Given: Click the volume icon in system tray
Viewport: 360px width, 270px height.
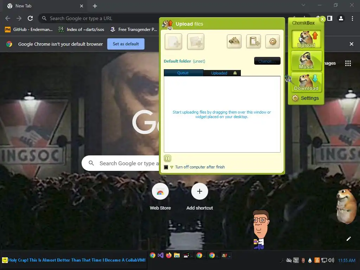Looking at the screenshot, I should coord(331,260).
